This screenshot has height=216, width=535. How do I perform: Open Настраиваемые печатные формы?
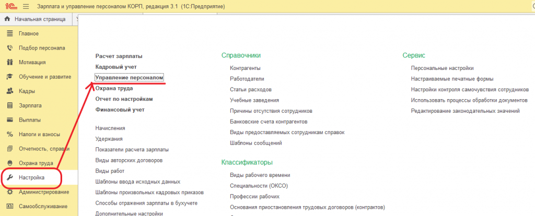click(452, 79)
